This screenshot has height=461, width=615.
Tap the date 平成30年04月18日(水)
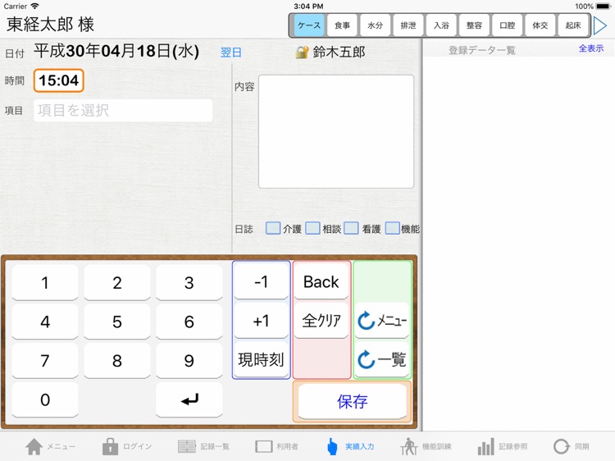click(x=116, y=52)
